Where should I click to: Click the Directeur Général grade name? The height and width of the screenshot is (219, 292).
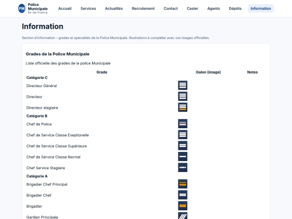[x=42, y=86]
